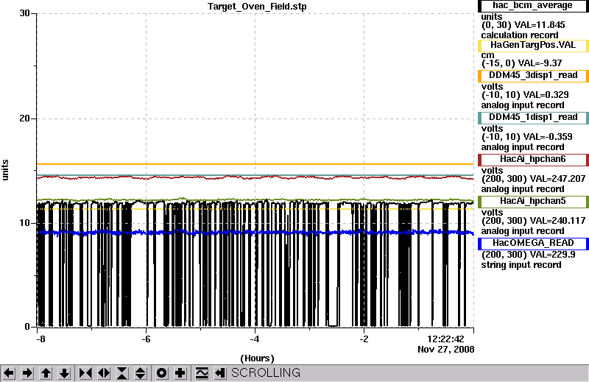
Task: Select the HaGenTargPos.VAL curve legend
Action: pos(533,46)
